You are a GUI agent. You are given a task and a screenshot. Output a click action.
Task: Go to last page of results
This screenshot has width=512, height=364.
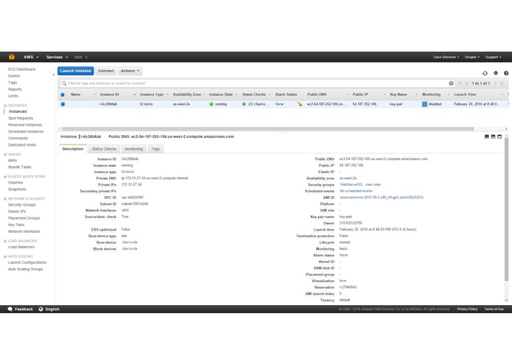502,83
